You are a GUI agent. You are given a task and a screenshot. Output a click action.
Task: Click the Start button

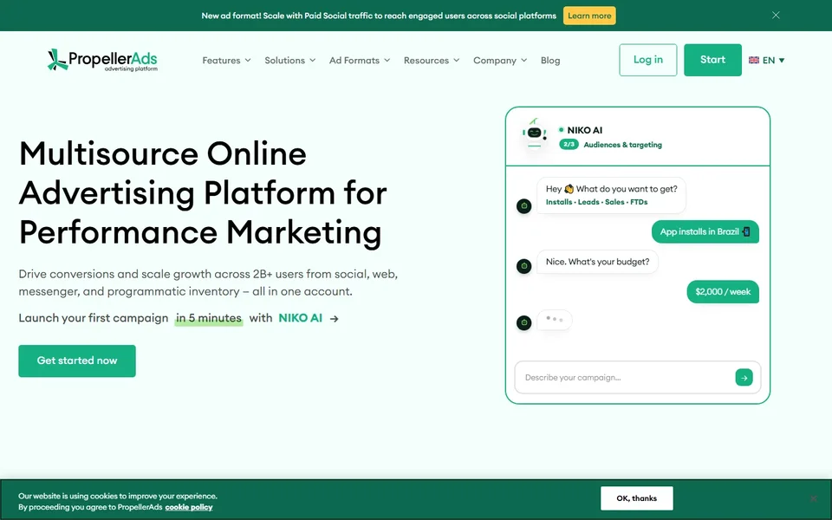[x=712, y=60]
